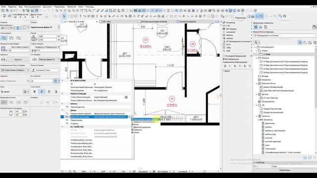Image resolution: width=317 pixels, height=178 pixels.
Task: Select the Arrow selection tool in toolbox
Action: [64, 16]
